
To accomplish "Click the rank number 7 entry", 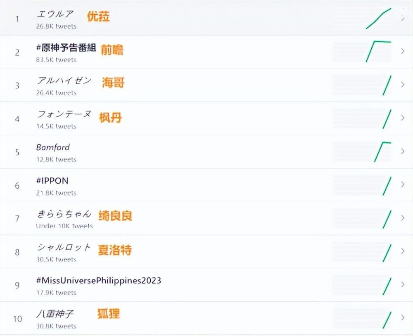I will pyautogui.click(x=17, y=218).
